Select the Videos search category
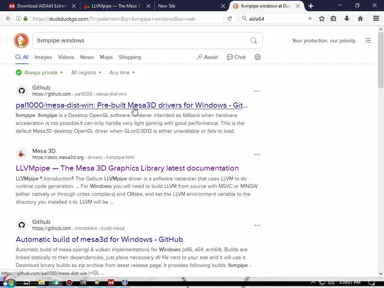Image resolution: width=384 pixels, height=288 pixels. [66, 57]
